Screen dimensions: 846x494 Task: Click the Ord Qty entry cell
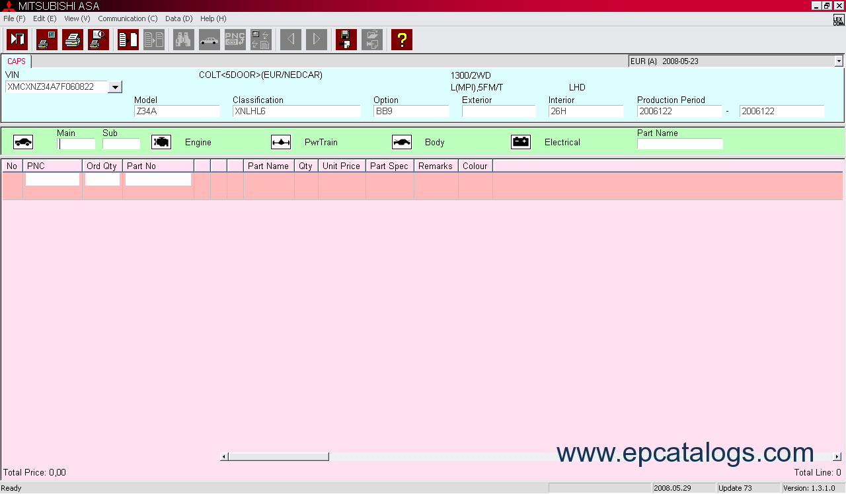click(102, 180)
